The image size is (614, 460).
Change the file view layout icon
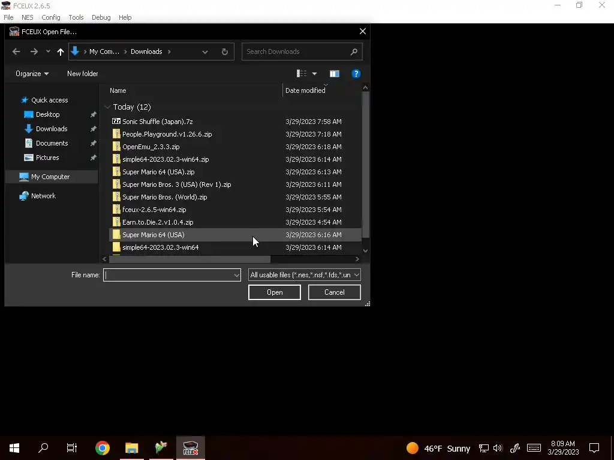(x=302, y=74)
